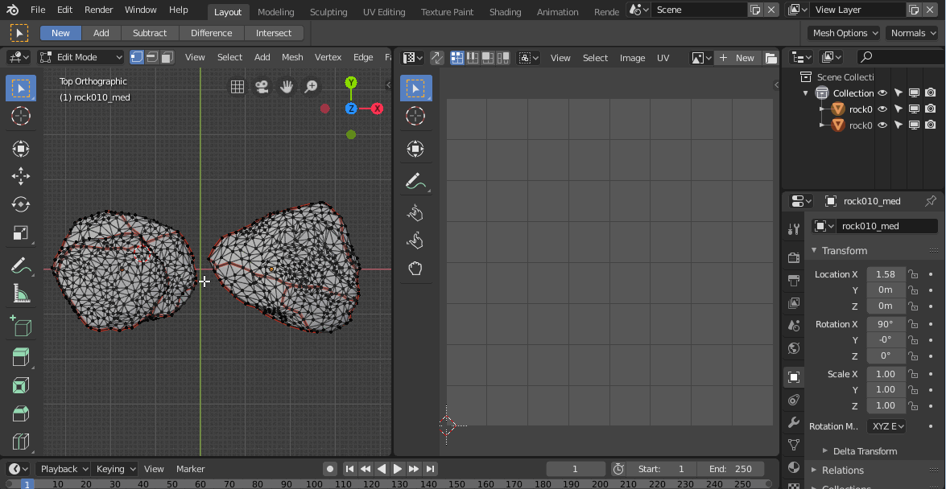The image size is (946, 489).
Task: Switch to the UV Editing workspace tab
Action: 384,11
